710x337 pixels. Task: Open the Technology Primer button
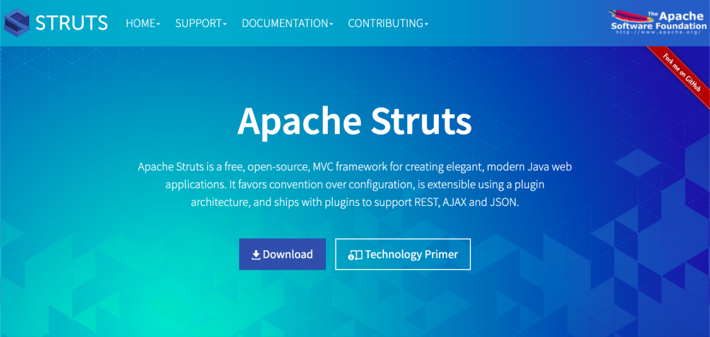pyautogui.click(x=403, y=254)
